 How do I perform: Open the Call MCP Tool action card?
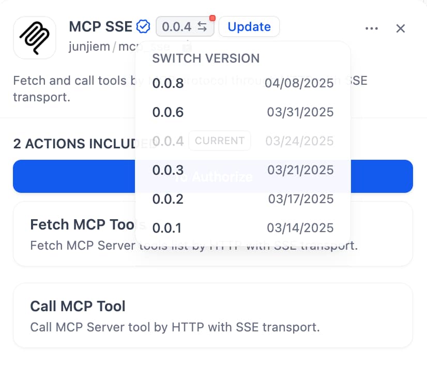212,315
